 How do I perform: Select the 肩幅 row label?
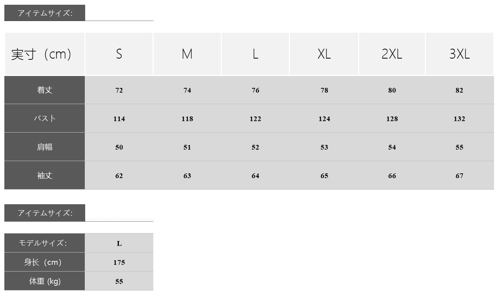[x=45, y=147]
